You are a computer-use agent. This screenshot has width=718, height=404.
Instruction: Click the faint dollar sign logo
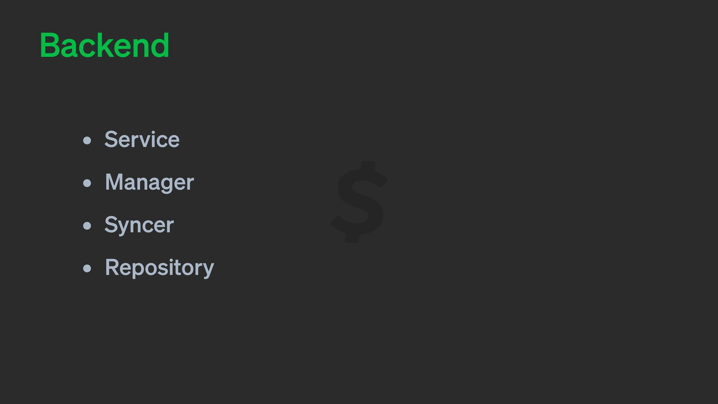(359, 202)
